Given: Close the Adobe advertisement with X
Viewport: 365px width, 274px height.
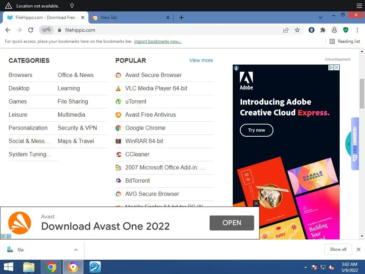Looking at the screenshot, I should [336, 67].
